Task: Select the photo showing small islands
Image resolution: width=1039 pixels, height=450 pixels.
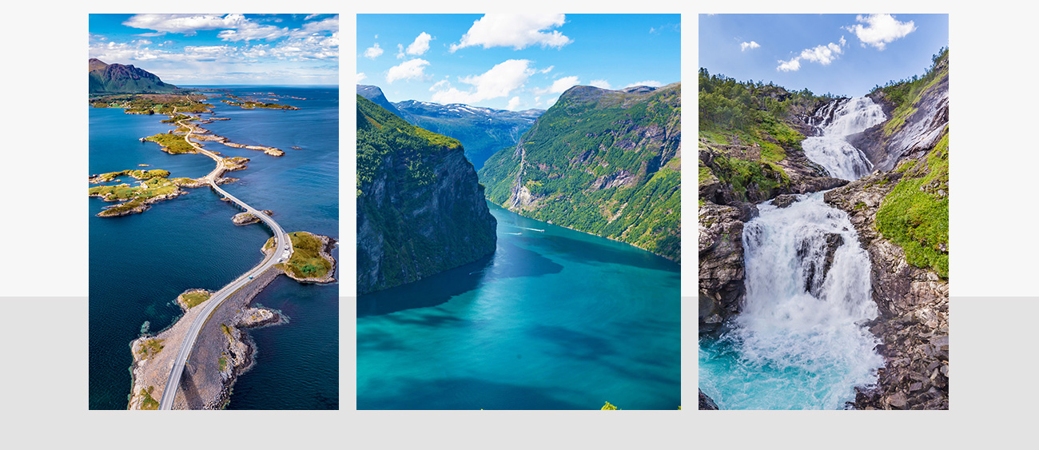Action: (213, 212)
